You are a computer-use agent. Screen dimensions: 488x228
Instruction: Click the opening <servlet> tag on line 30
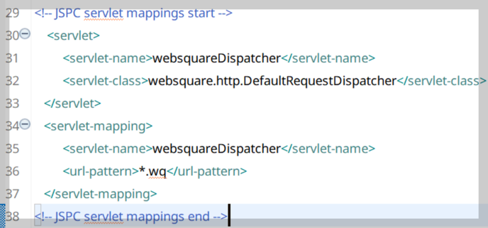point(74,36)
